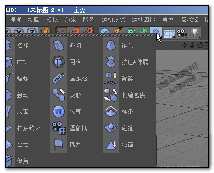Screen dimensions: 214x173
Task: Toggle coordinate system cube button
Action: [x=44, y=30]
